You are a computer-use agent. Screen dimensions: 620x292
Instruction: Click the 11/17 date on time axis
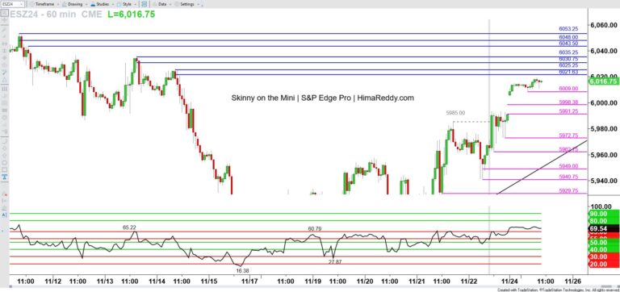click(x=249, y=282)
